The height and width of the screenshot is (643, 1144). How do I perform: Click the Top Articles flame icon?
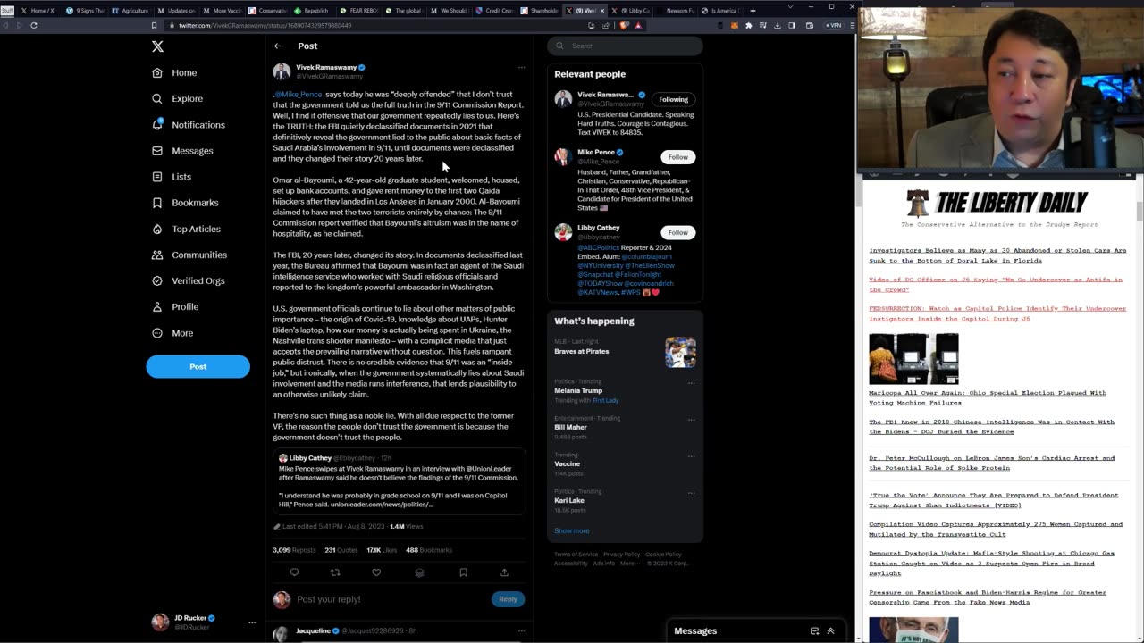[x=157, y=229]
